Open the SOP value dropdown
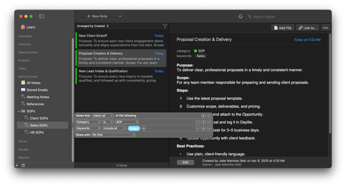Image resolution: width=346 pixels, height=187 pixels. [127, 122]
